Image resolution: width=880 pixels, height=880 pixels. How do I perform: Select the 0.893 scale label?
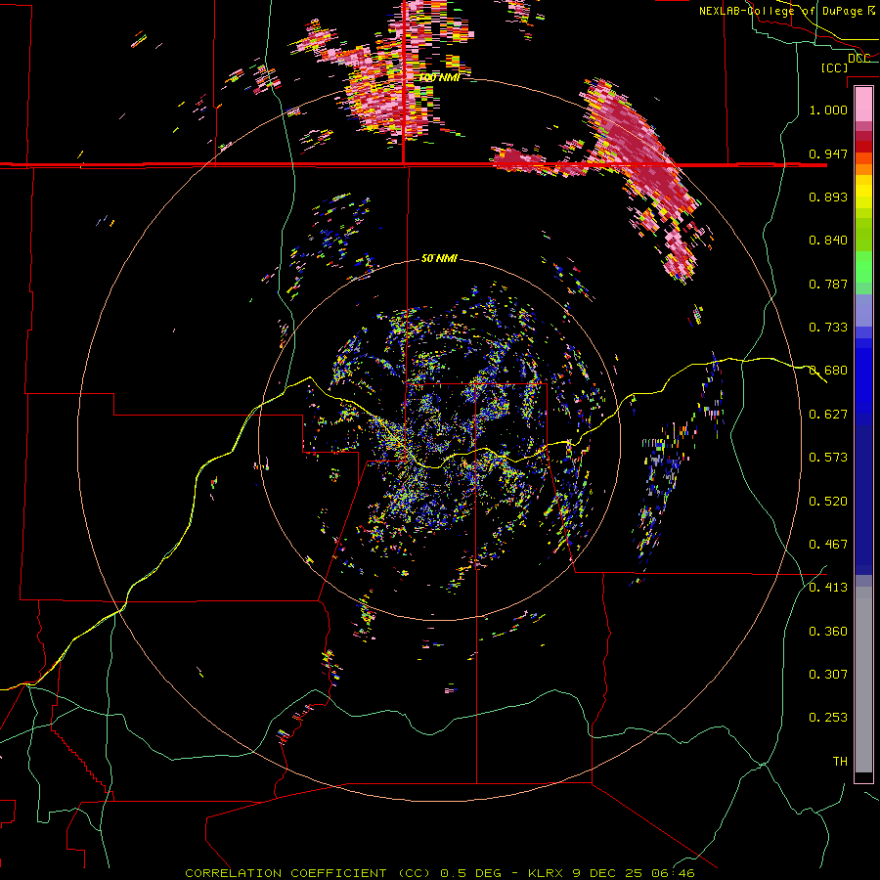pos(828,197)
